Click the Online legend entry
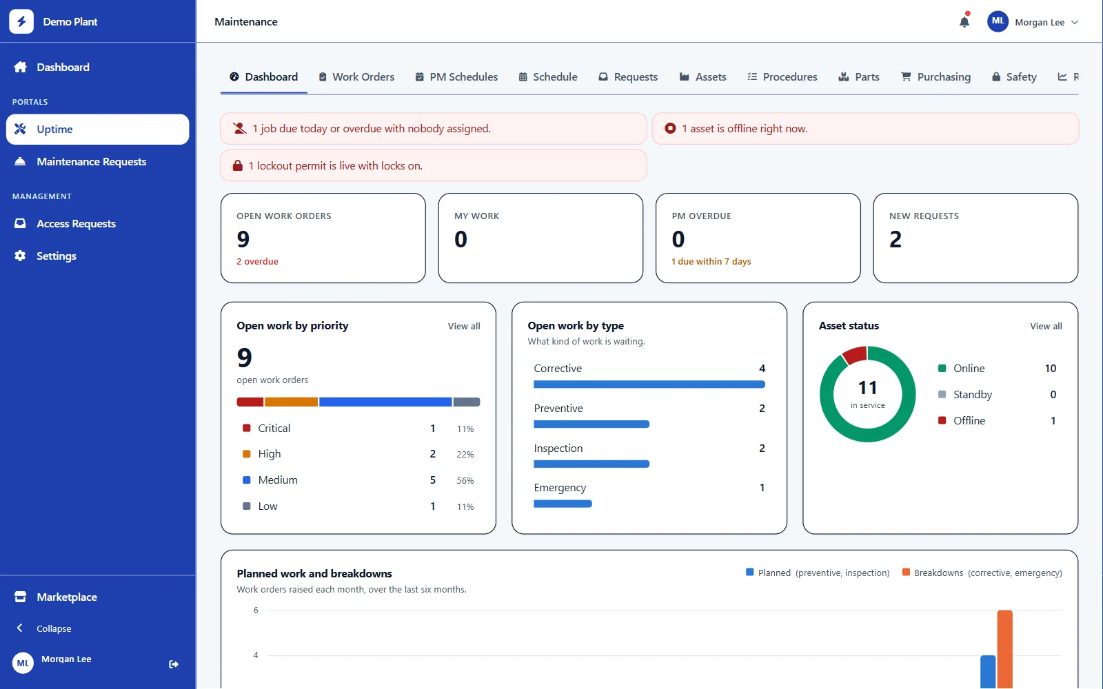Image resolution: width=1103 pixels, height=689 pixels. pyautogui.click(x=997, y=368)
